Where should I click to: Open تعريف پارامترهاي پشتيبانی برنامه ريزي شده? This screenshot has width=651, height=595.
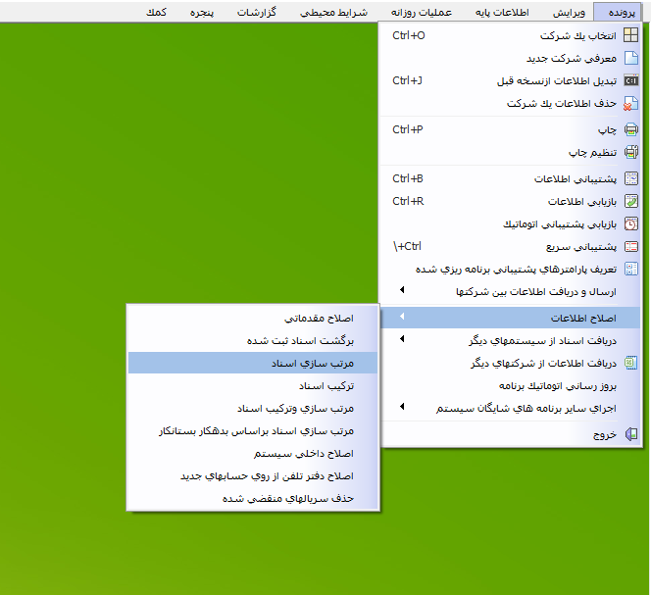(x=510, y=269)
